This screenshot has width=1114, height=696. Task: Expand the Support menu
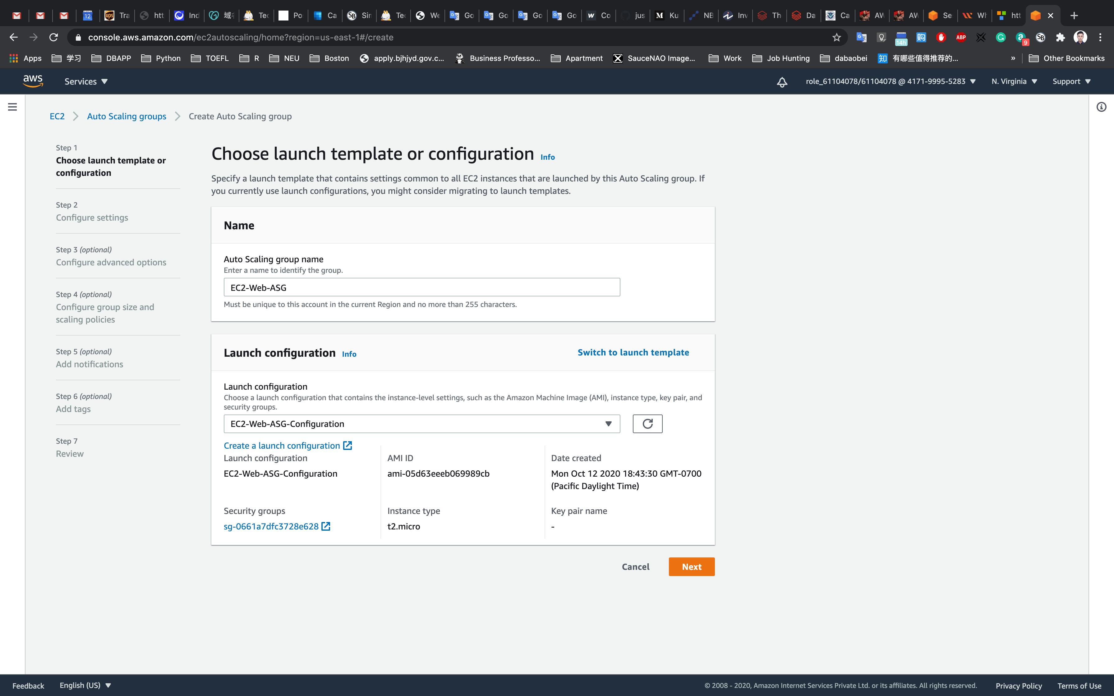[x=1071, y=81]
